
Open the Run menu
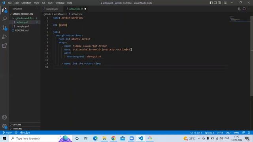click(x=50, y=3)
